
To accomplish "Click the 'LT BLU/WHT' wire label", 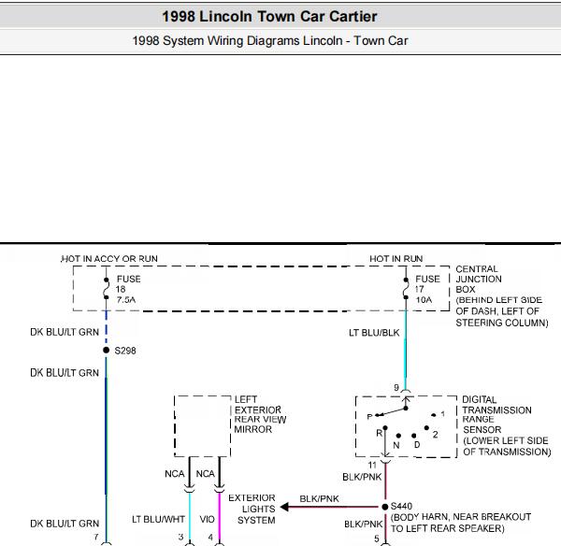I will tap(158, 519).
